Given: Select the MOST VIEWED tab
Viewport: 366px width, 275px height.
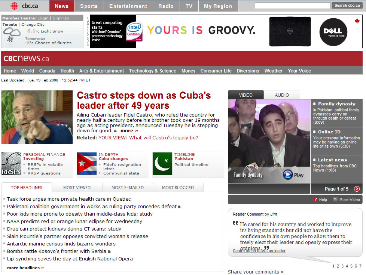Looking at the screenshot, I should pos(77,188).
